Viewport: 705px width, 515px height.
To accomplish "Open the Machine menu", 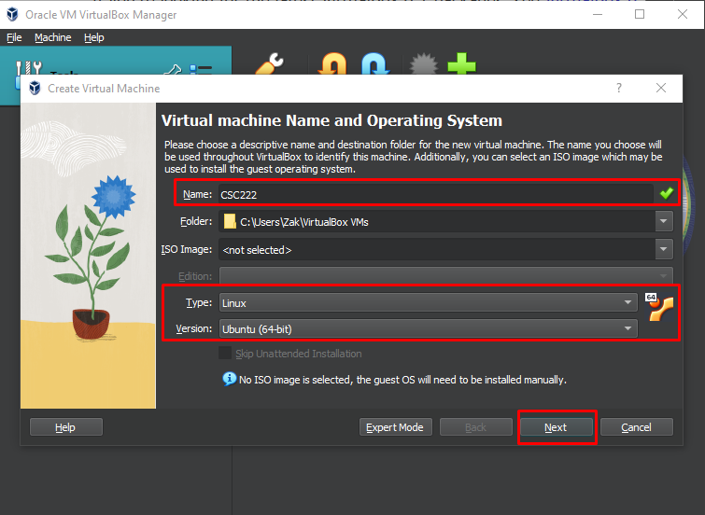I will [52, 37].
